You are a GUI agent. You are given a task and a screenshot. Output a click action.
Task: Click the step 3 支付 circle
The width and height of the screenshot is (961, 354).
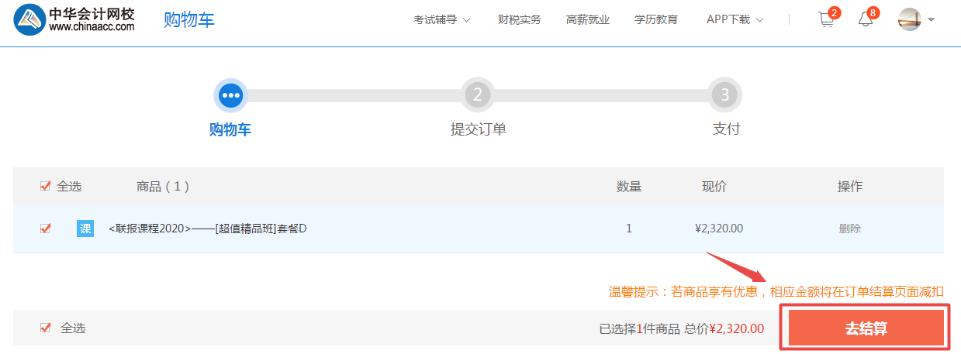725,95
